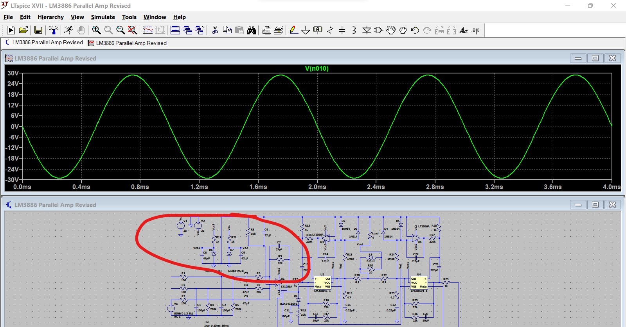Open the Tools menu

click(x=129, y=17)
